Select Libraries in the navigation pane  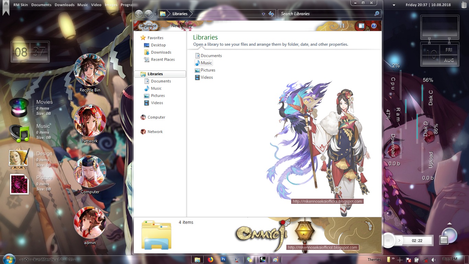(x=160, y=74)
